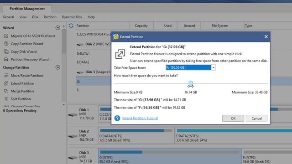
Task: Click the refresh icon beside Partition column
Action: 71,26
